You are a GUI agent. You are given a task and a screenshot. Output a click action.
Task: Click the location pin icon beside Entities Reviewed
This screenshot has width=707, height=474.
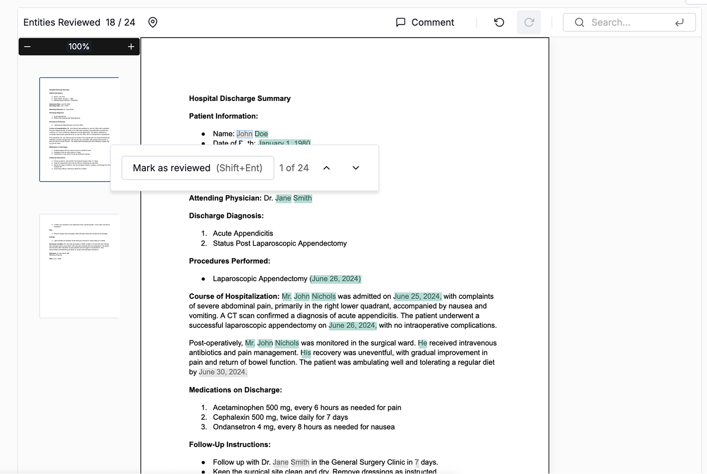tap(153, 22)
